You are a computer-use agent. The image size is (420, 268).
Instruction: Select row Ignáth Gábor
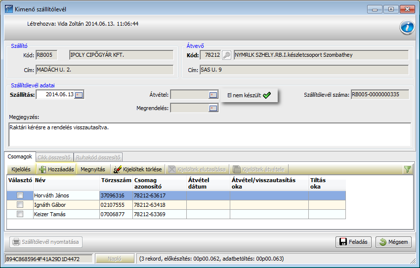[176, 205]
